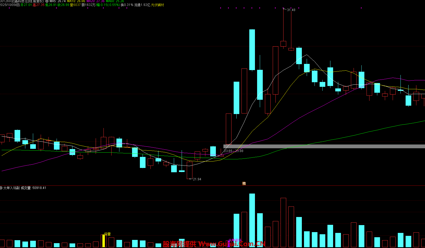Click the 大单入场副 indicator name
425x248 pixels.
11,188
